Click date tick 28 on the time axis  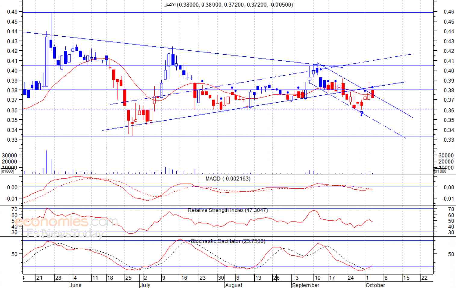tap(58, 278)
